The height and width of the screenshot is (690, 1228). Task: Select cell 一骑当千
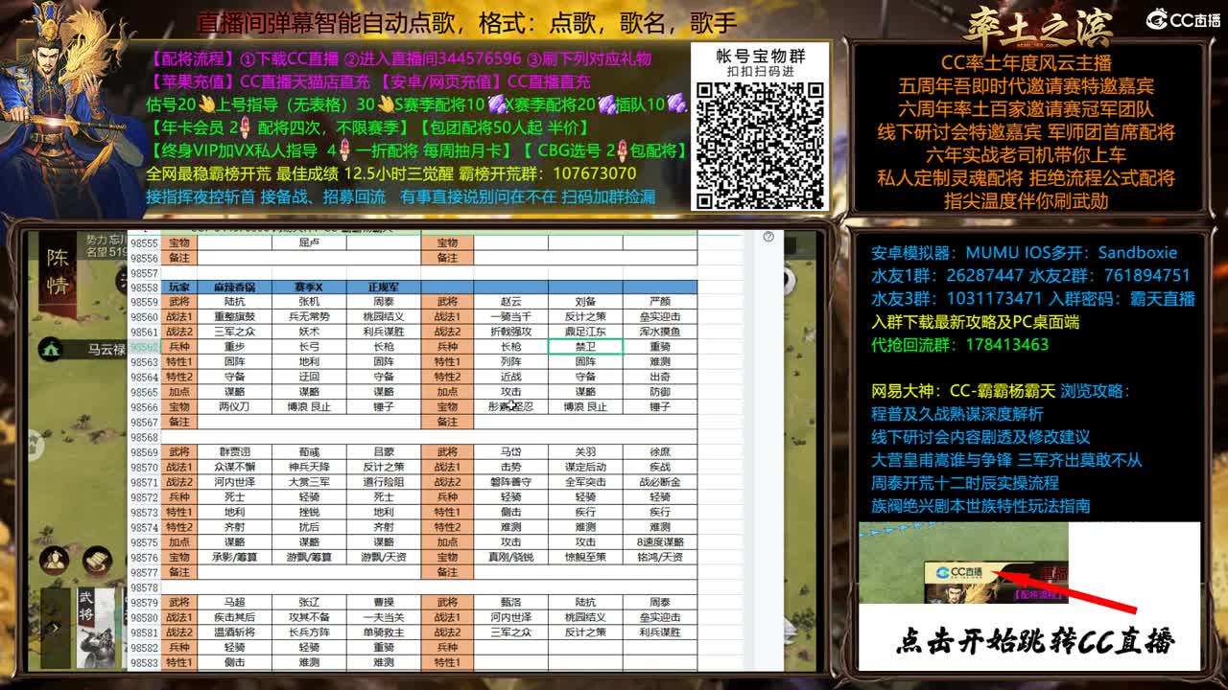click(510, 317)
